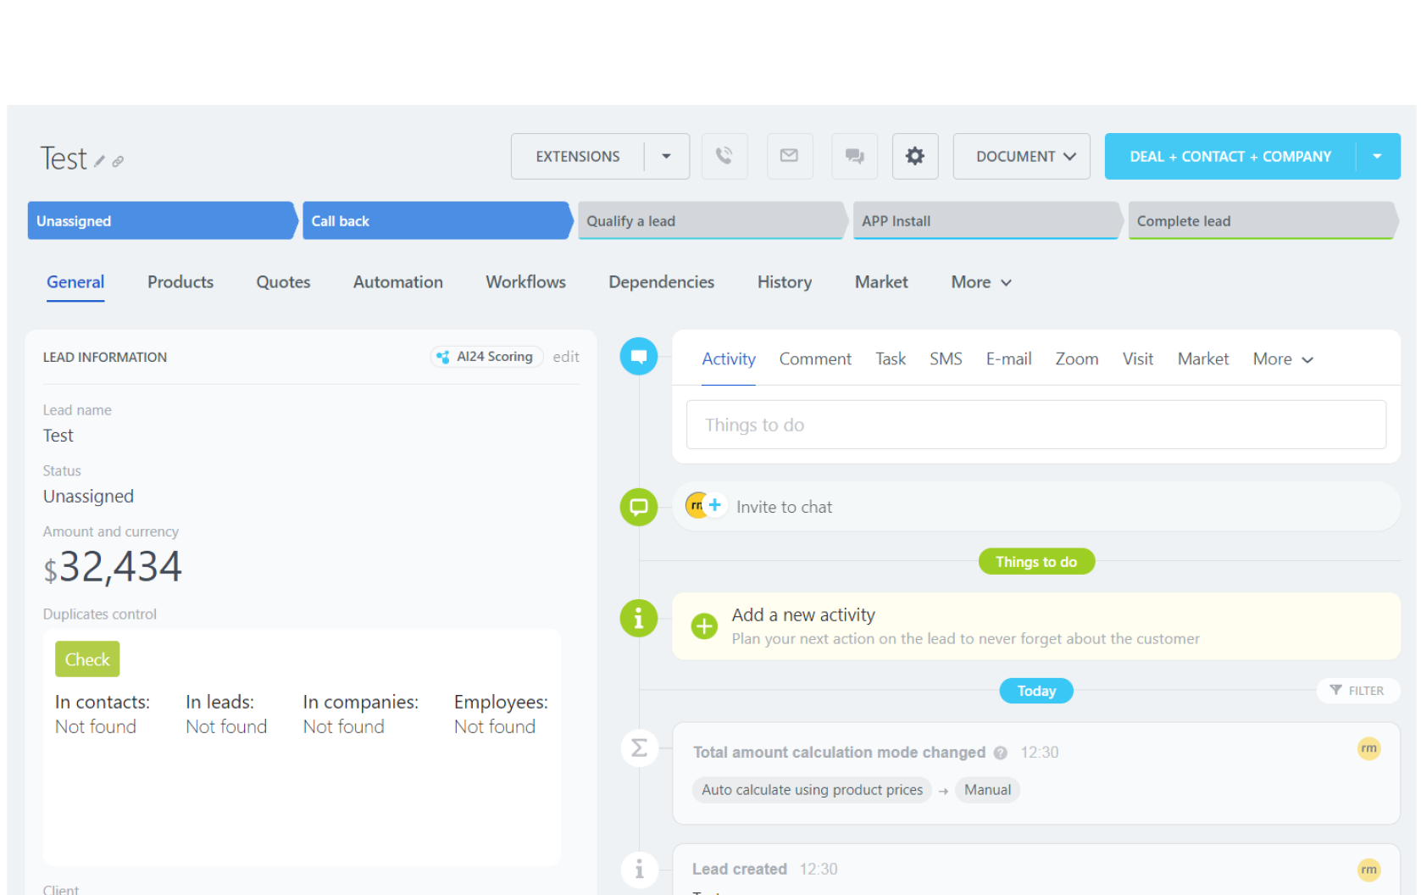Click green chat bubble timeline icon

639,507
